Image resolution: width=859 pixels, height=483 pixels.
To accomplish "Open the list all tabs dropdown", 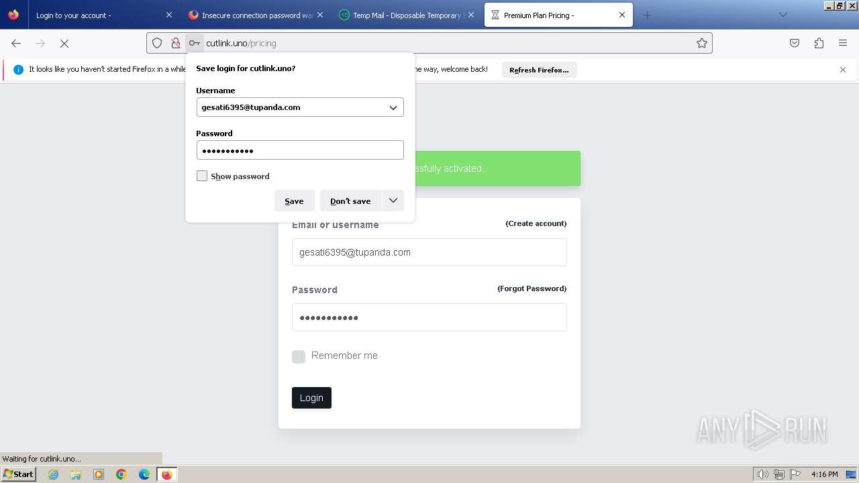I will point(782,15).
